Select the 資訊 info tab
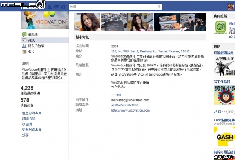Image resolution: width=235 pixels, height=160 pixels. [x=45, y=40]
